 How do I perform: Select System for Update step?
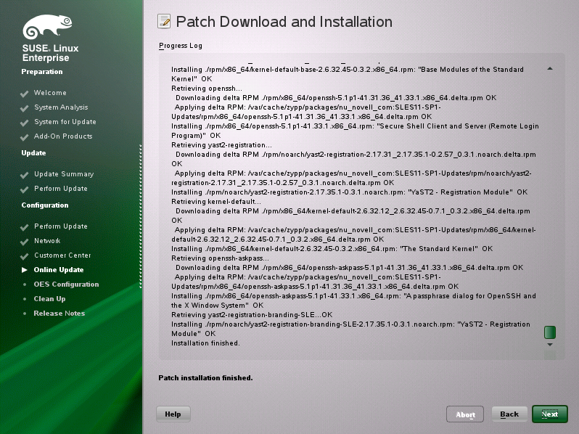pos(65,121)
